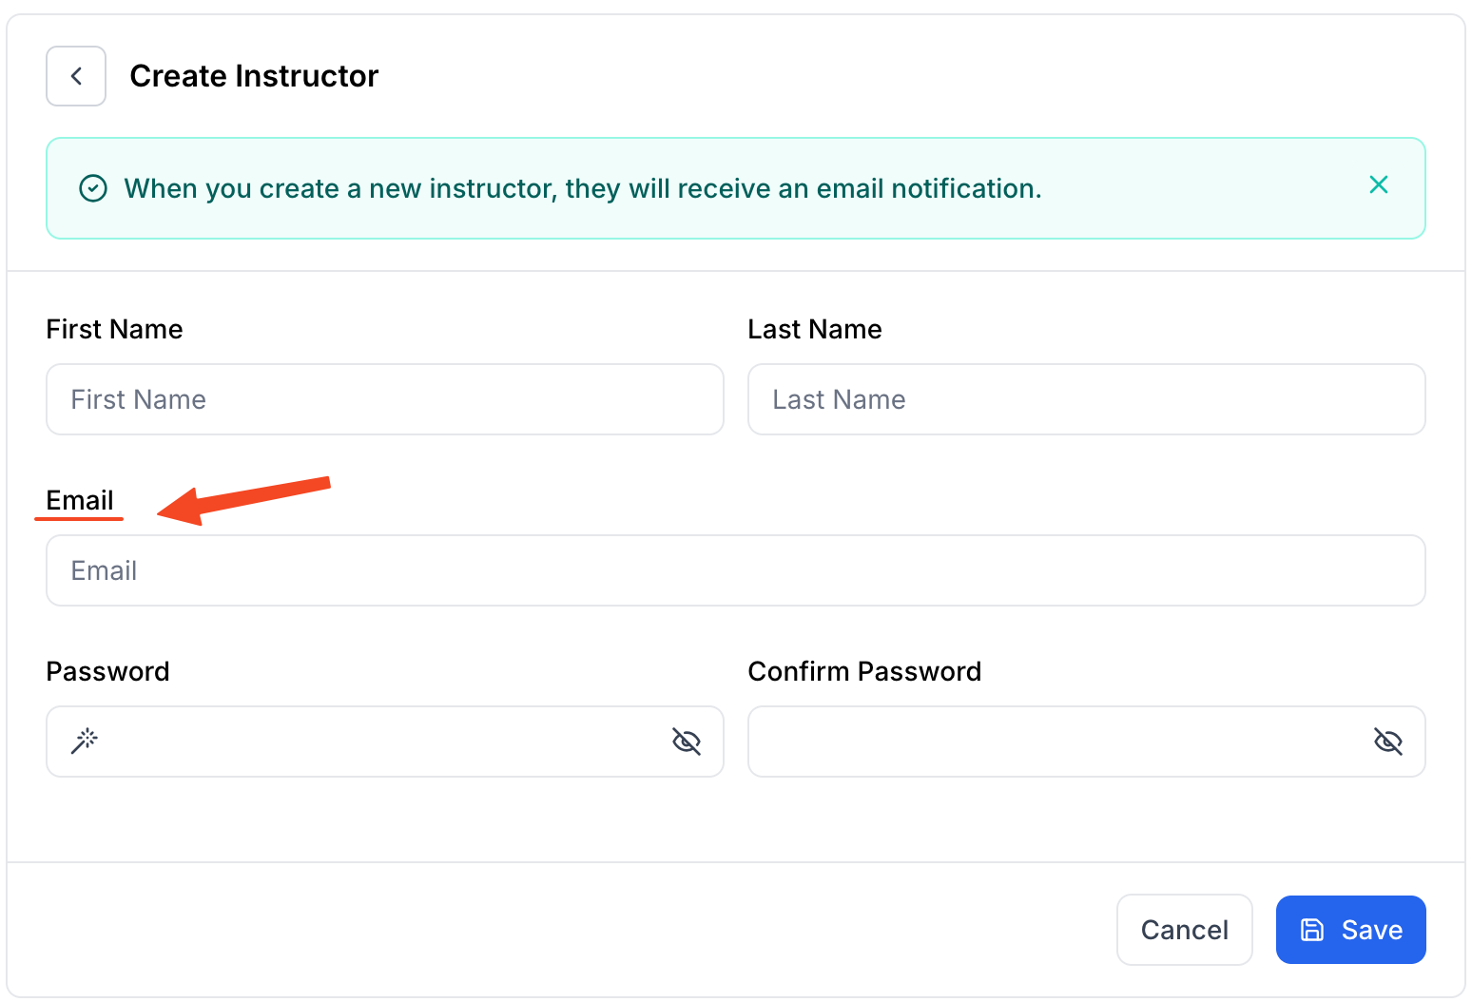Focus the First Name input
This screenshot has height=1002, width=1472.
385,399
